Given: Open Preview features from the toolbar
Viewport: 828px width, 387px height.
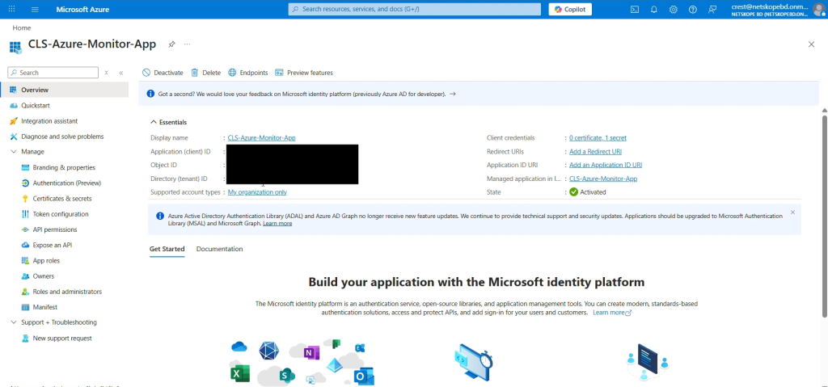Looking at the screenshot, I should 304,73.
